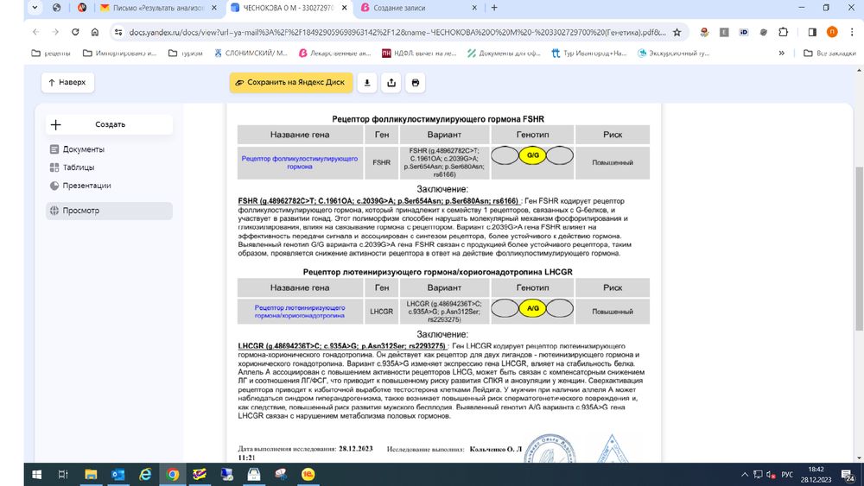Open the Chrome three-dot menu
This screenshot has width=864, height=486.
(852, 32)
